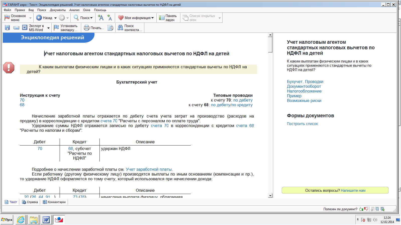Switch to the Текст tab
The width and height of the screenshot is (401, 225).
(x=11, y=202)
